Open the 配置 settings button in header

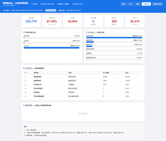click(x=124, y=4)
